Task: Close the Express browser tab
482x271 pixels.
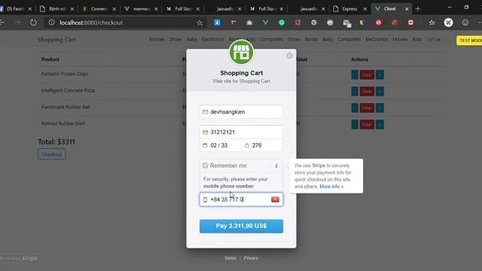Action: click(x=365, y=9)
